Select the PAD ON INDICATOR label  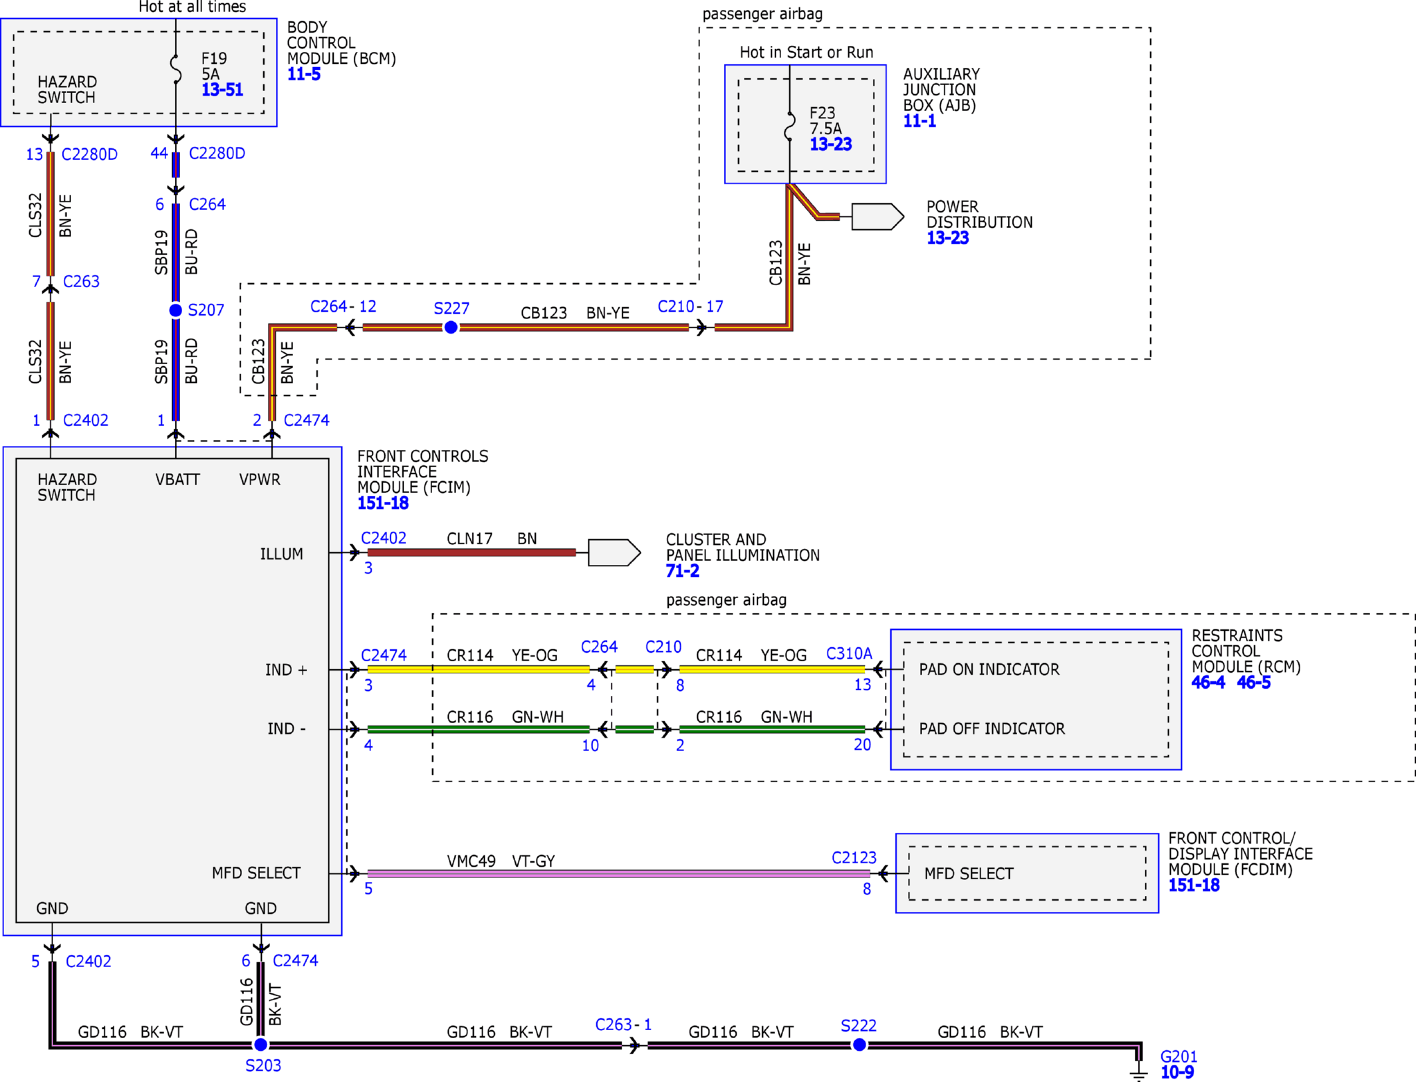click(989, 670)
